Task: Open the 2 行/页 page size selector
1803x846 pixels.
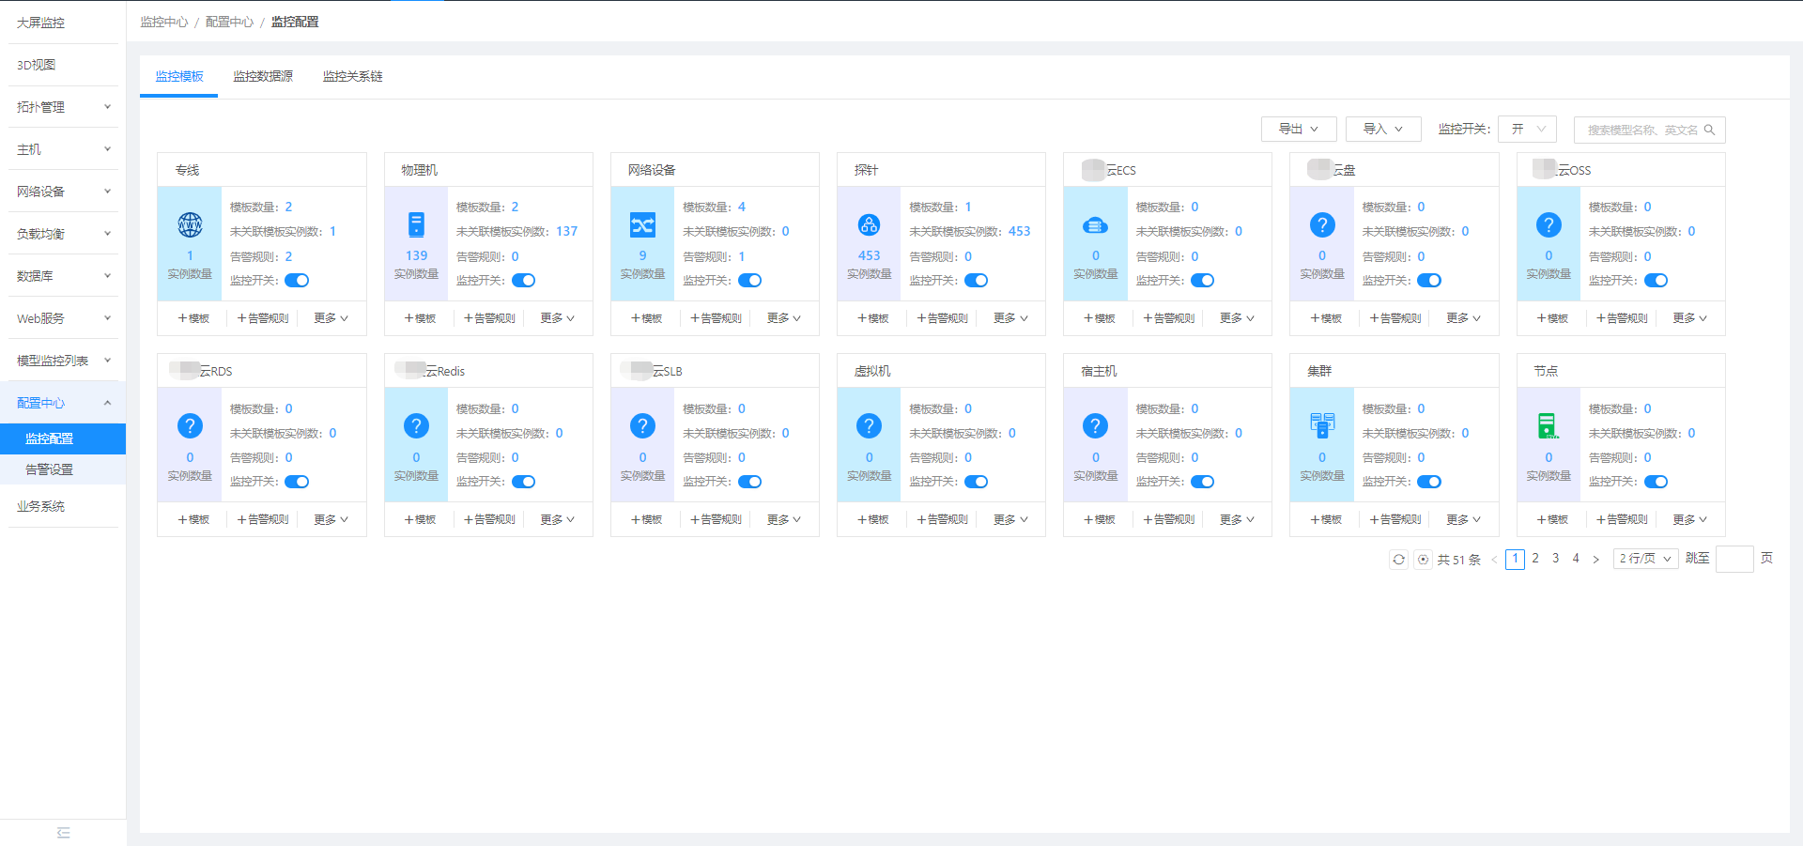Action: (1645, 559)
